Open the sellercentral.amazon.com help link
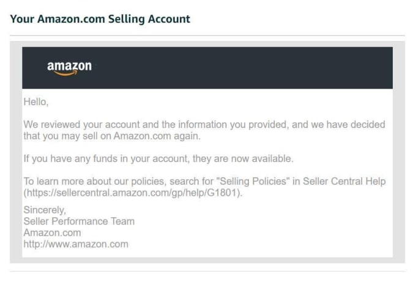The image size is (416, 282). click(x=133, y=193)
